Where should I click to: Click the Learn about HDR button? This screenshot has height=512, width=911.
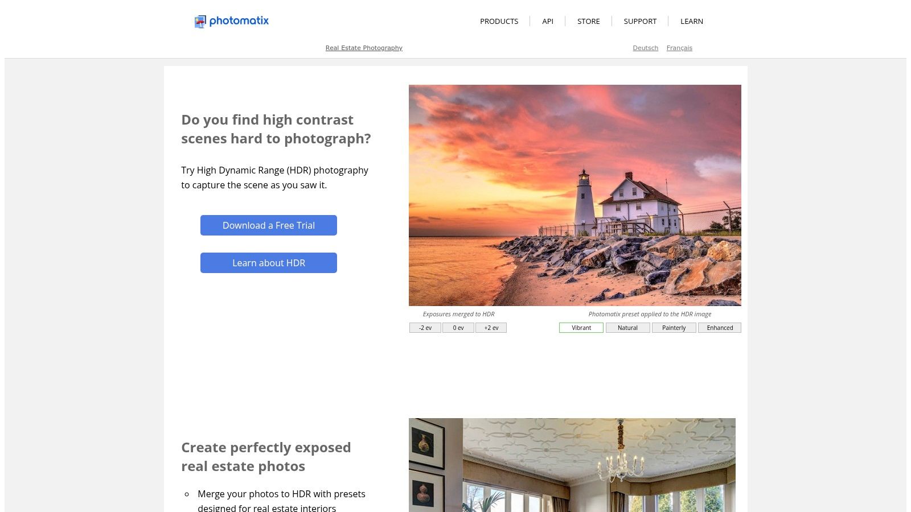269,263
